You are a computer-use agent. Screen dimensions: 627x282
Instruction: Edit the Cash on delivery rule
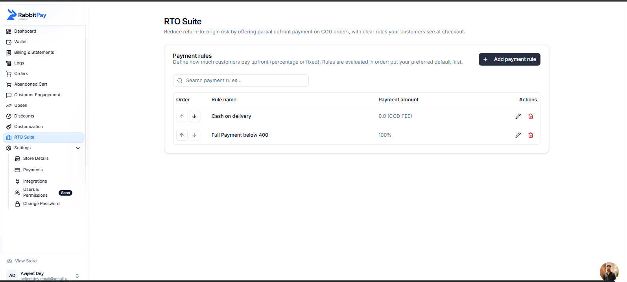[x=518, y=116]
